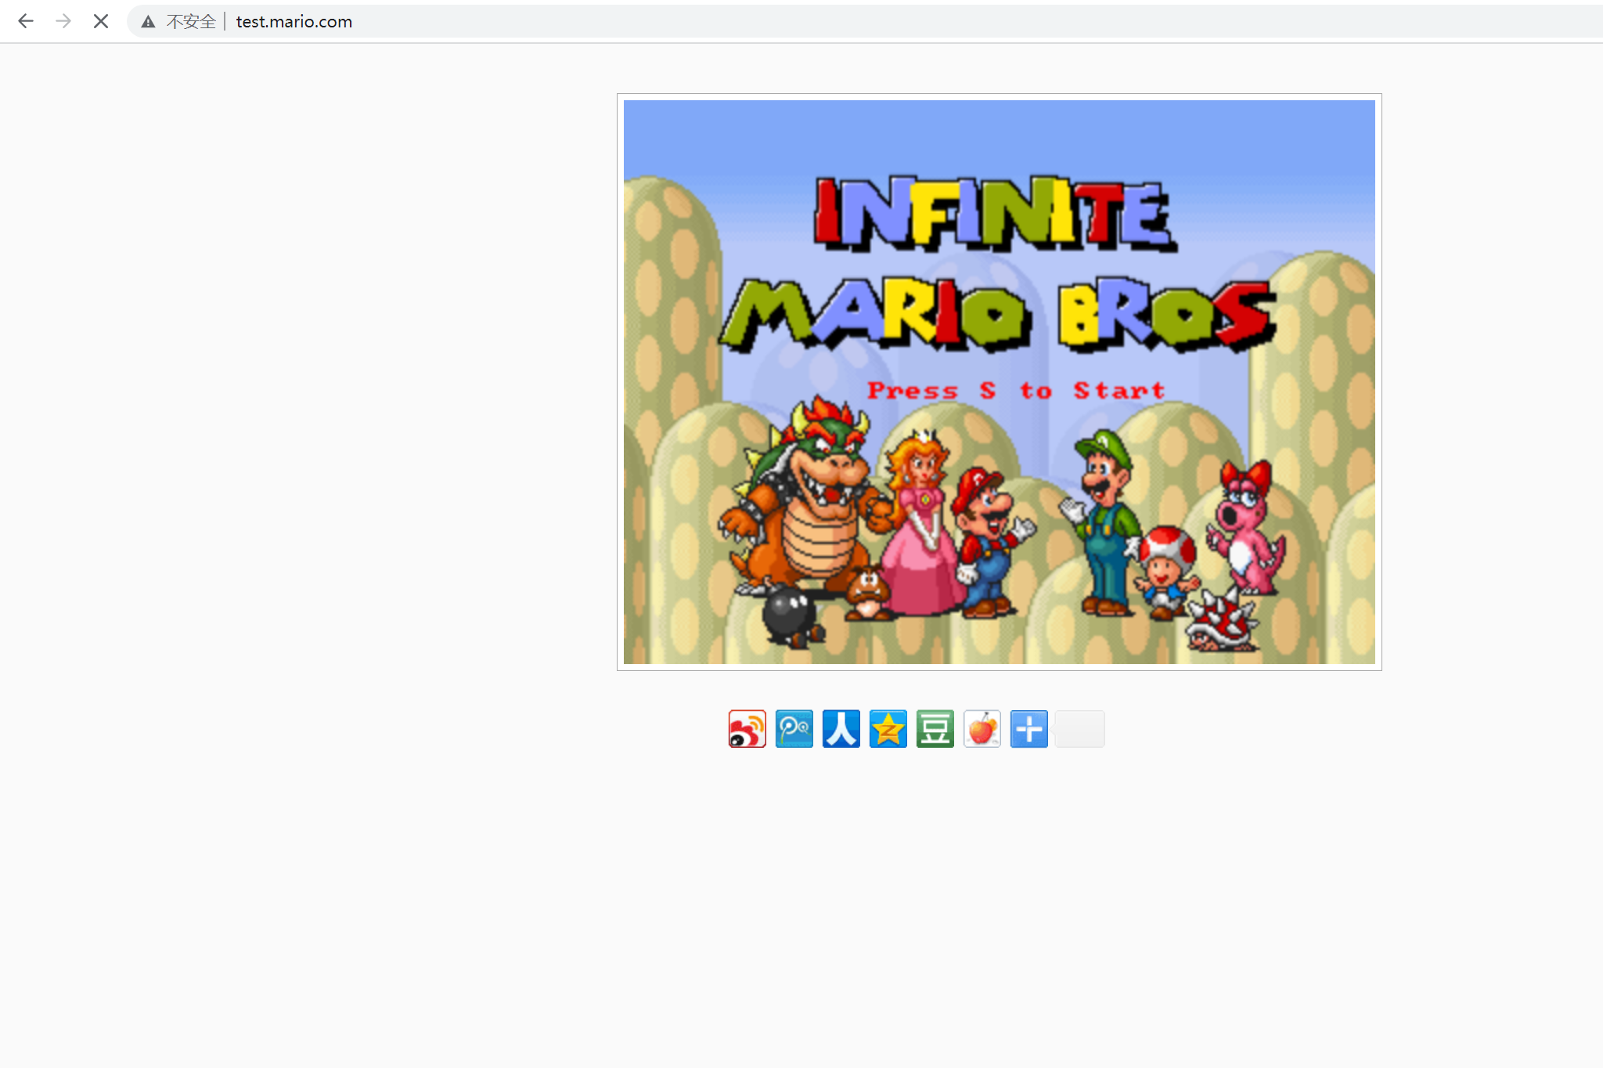This screenshot has width=1603, height=1068.
Task: Share to Renren icon
Action: (x=841, y=729)
